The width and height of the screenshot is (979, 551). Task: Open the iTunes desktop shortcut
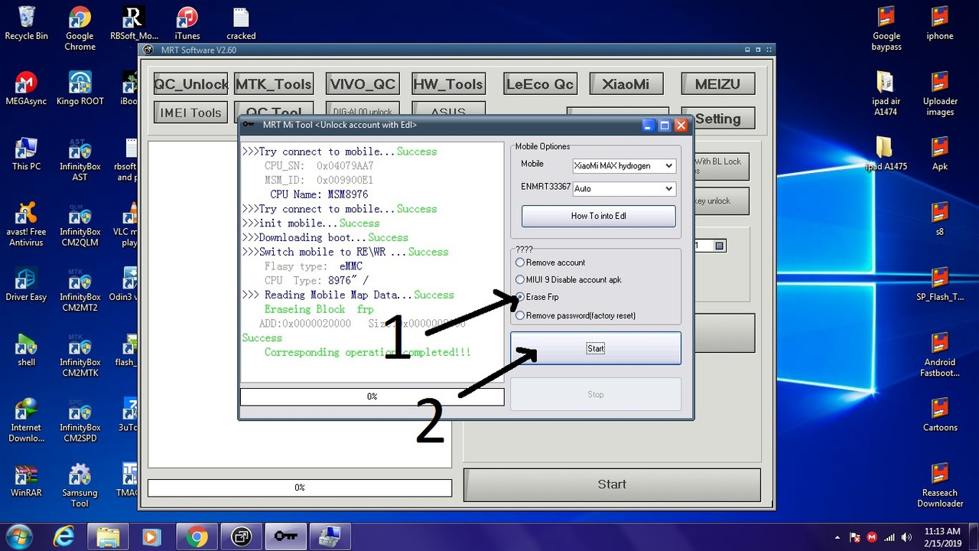point(187,24)
